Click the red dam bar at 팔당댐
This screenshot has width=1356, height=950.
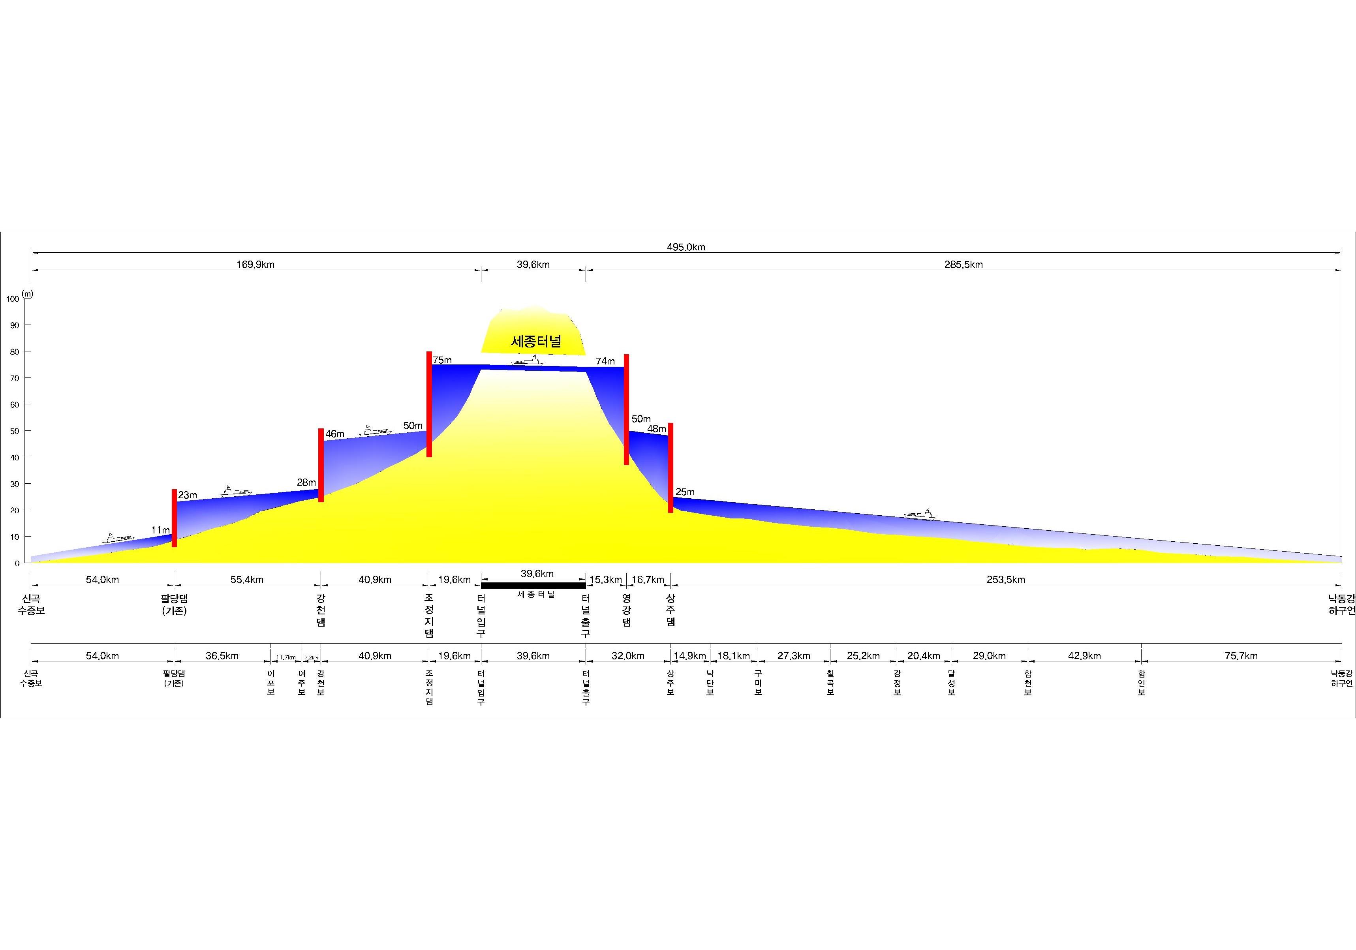click(174, 518)
